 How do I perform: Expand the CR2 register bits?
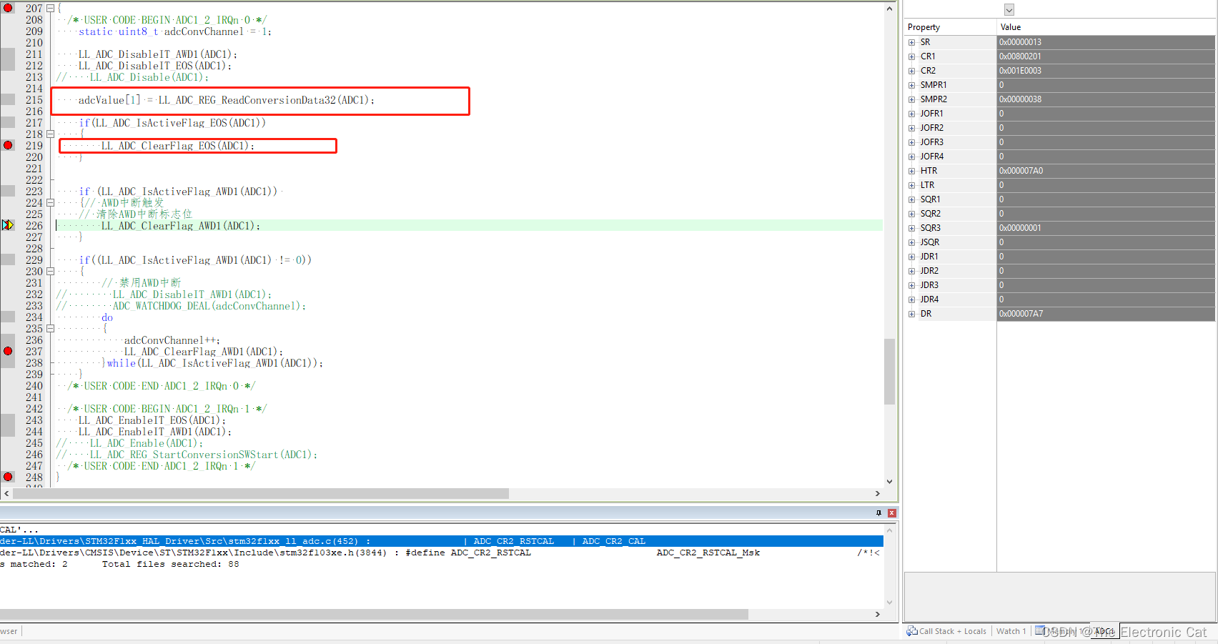click(911, 71)
